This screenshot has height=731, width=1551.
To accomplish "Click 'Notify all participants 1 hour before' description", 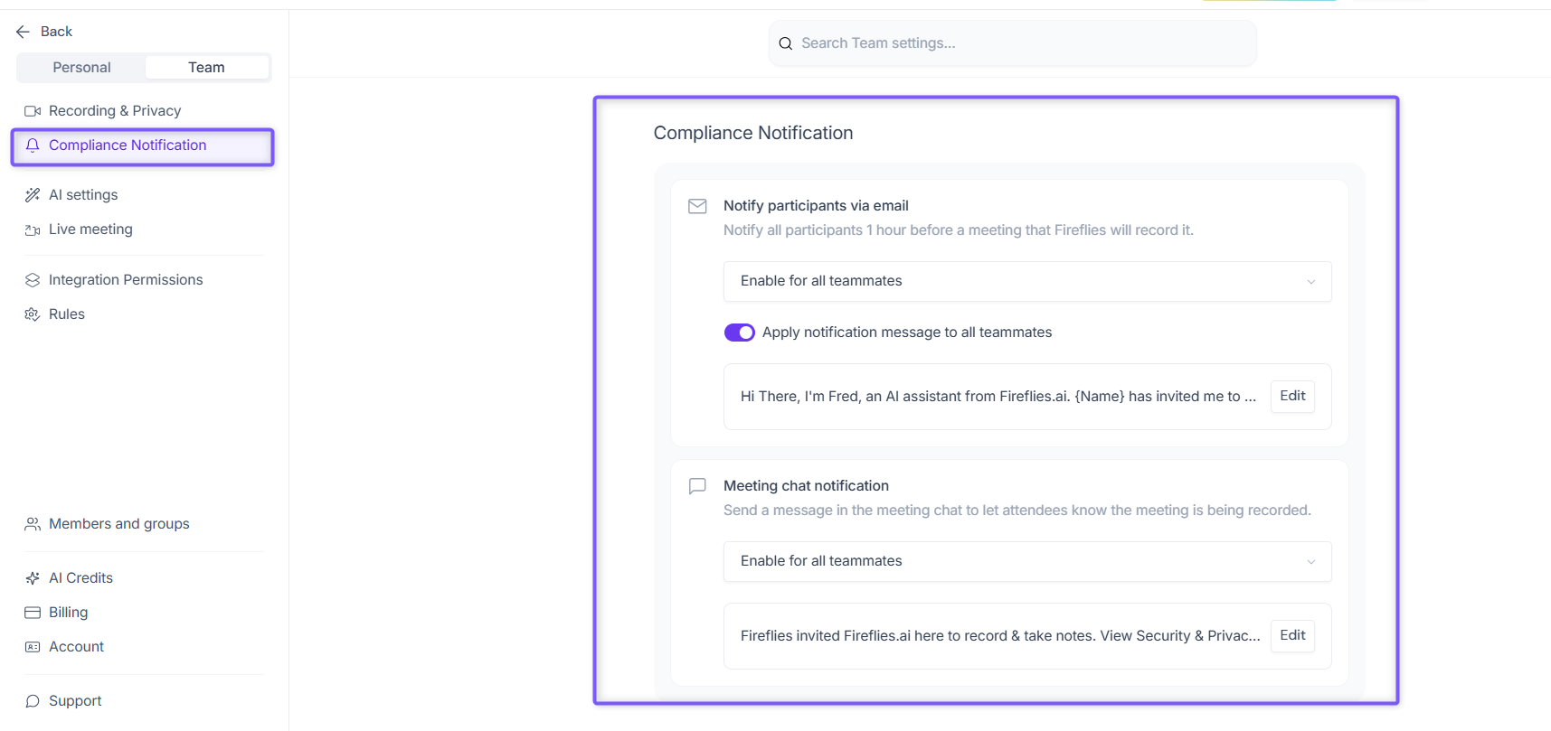I will point(959,230).
